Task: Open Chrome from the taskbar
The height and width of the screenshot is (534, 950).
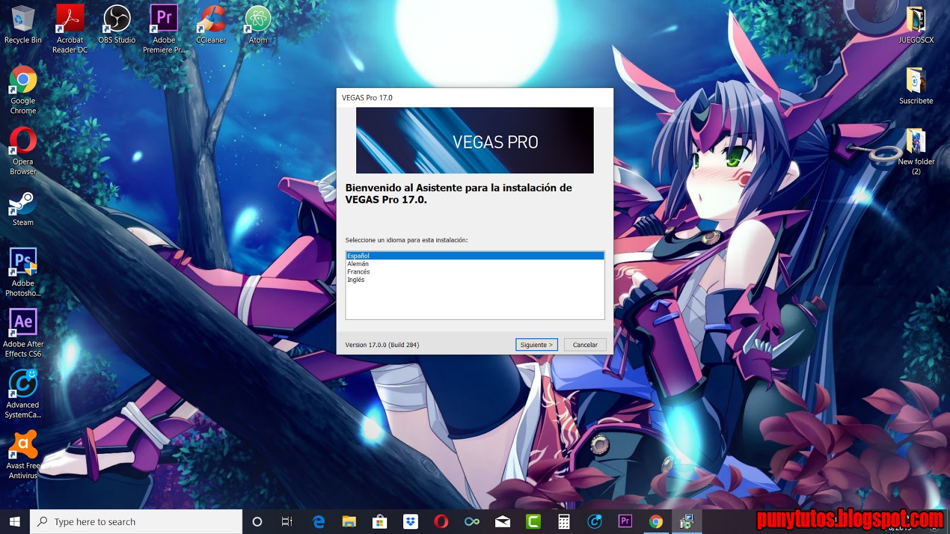Action: (x=656, y=522)
